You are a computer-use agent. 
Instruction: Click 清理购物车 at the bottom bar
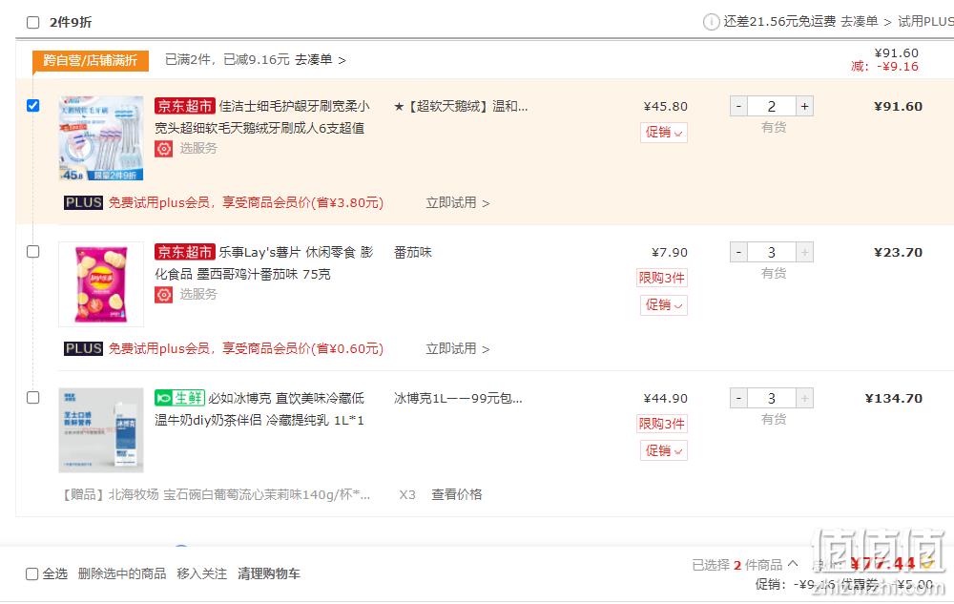coord(269,573)
